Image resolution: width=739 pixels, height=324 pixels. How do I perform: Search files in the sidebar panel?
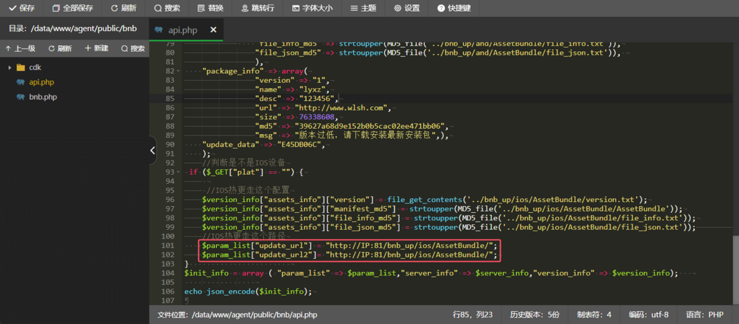click(133, 48)
